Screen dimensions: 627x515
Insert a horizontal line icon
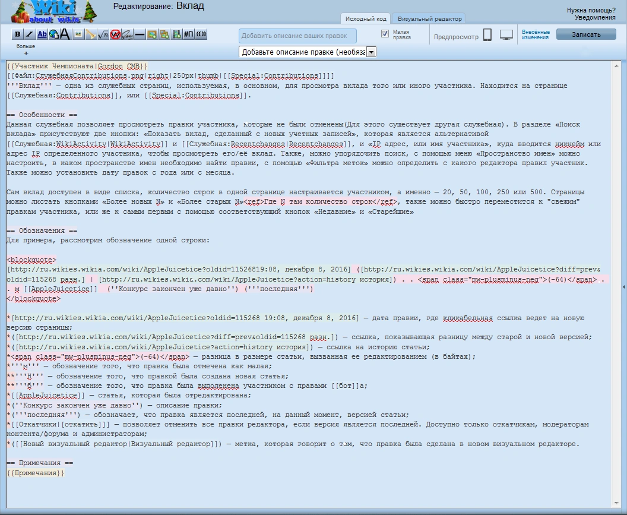[x=140, y=34]
